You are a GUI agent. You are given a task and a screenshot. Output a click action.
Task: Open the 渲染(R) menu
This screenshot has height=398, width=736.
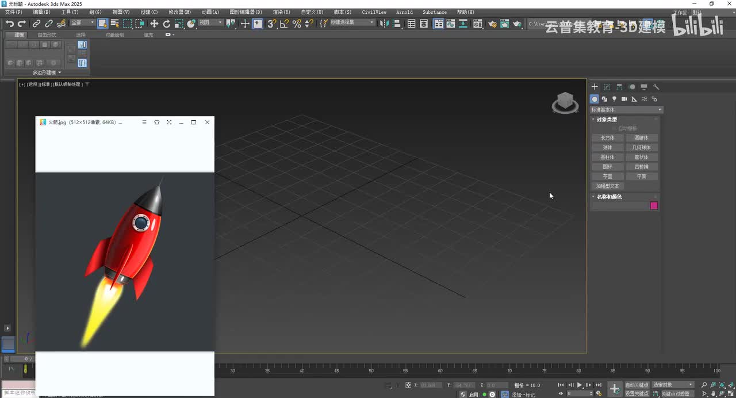281,12
